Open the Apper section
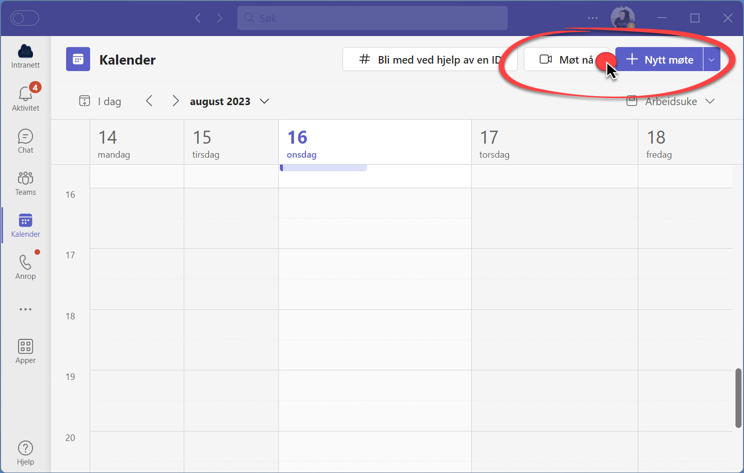 [x=25, y=350]
